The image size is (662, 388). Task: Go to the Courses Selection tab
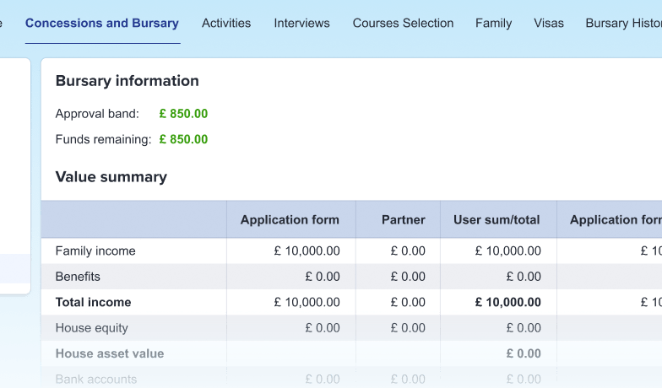click(404, 24)
